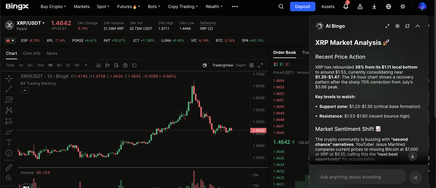
Task: Take a chart snapshot with camera icon
Action: (x=125, y=65)
